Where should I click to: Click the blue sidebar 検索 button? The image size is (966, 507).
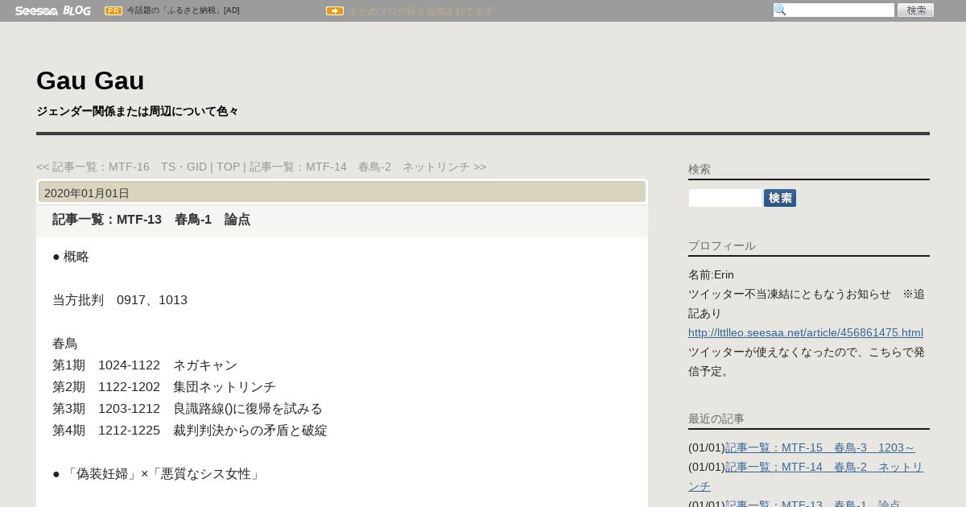(x=780, y=198)
